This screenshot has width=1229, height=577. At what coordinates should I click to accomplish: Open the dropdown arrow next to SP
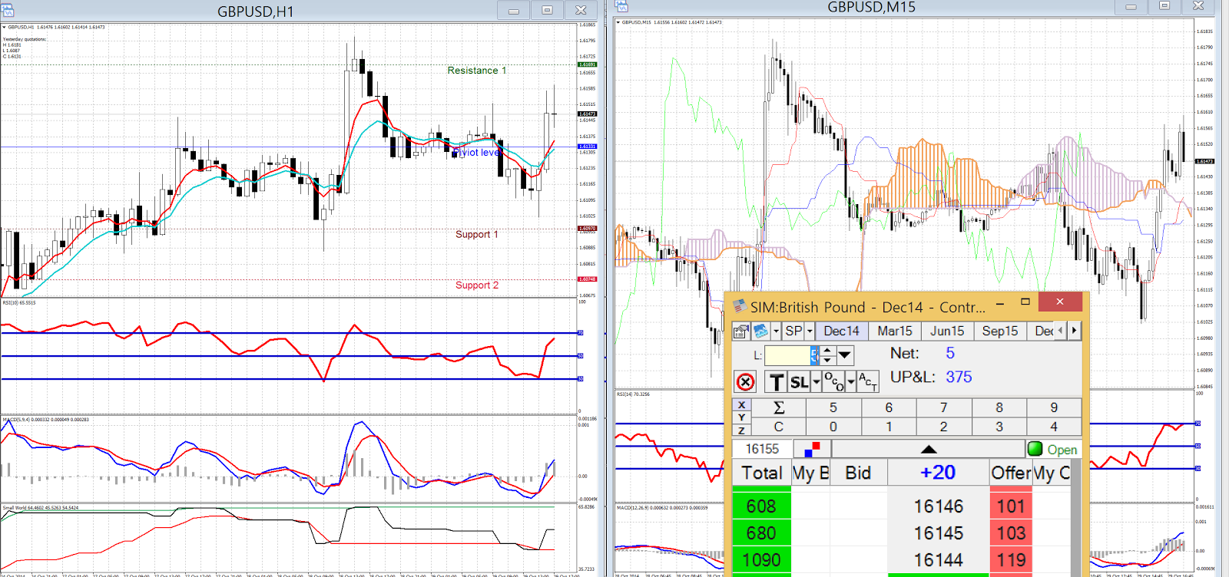click(810, 331)
